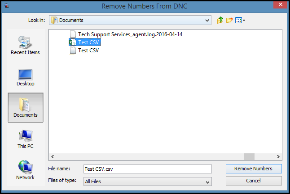The image size is (290, 194).
Task: Open Recent Items in sidebar
Action: (x=25, y=45)
